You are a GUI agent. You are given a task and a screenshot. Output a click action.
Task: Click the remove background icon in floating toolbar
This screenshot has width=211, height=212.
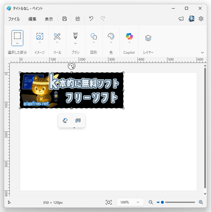click(x=78, y=120)
